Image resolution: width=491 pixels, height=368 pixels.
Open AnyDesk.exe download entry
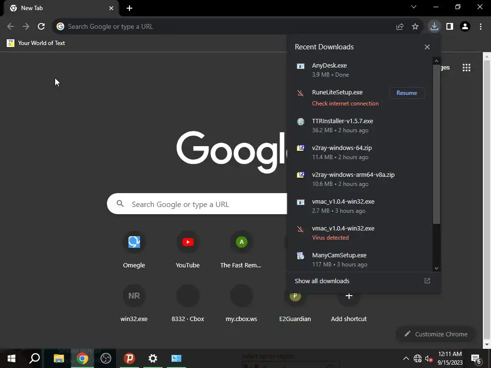click(360, 70)
